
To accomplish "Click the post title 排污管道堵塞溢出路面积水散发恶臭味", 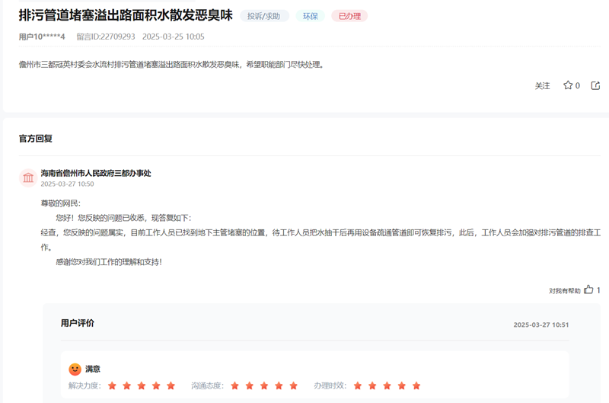I will pos(126,15).
